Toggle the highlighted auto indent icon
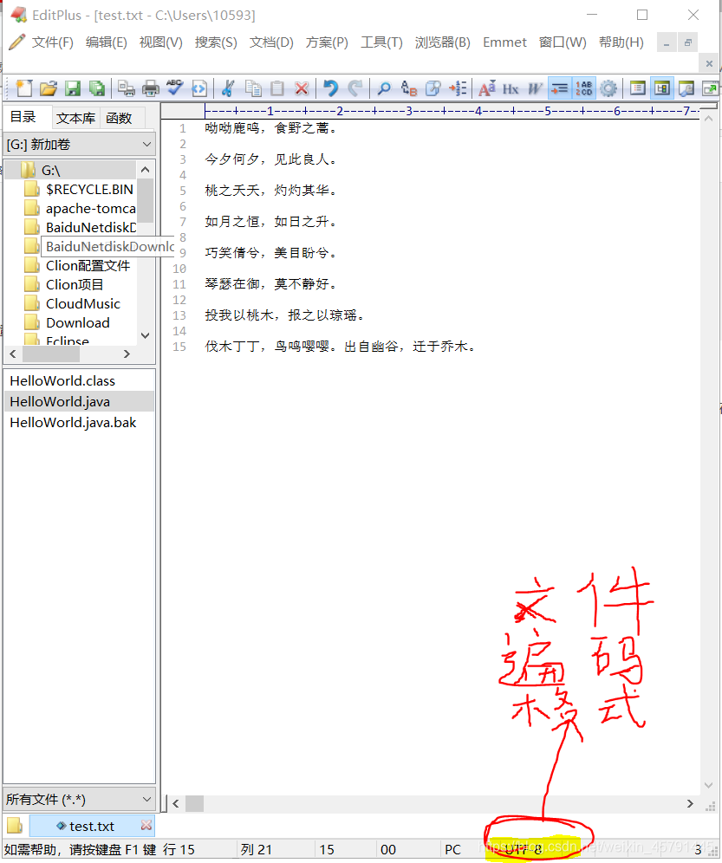This screenshot has width=722, height=863. coord(560,88)
